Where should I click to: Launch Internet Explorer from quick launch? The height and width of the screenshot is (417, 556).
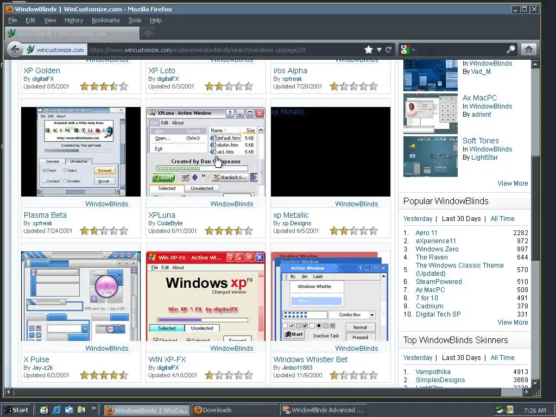coord(56,410)
